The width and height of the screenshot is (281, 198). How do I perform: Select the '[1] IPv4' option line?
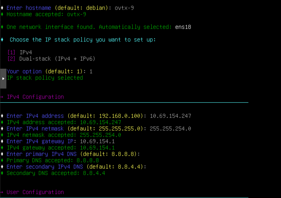[20, 52]
